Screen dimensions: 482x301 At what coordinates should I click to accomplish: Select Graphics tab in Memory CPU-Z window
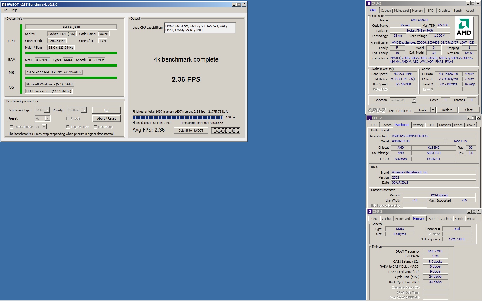pyautogui.click(x=446, y=219)
